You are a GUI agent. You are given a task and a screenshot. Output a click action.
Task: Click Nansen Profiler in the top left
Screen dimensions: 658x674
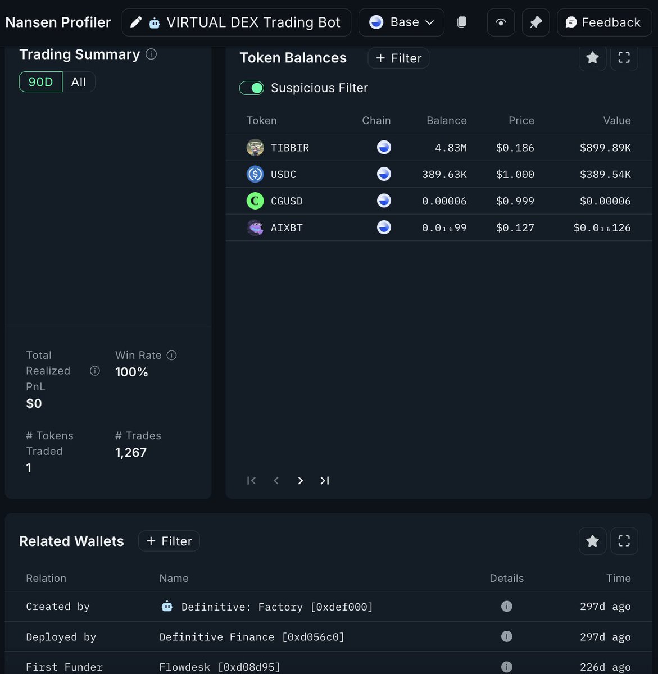click(58, 22)
